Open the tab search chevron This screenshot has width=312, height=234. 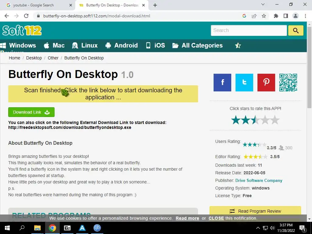263,4
